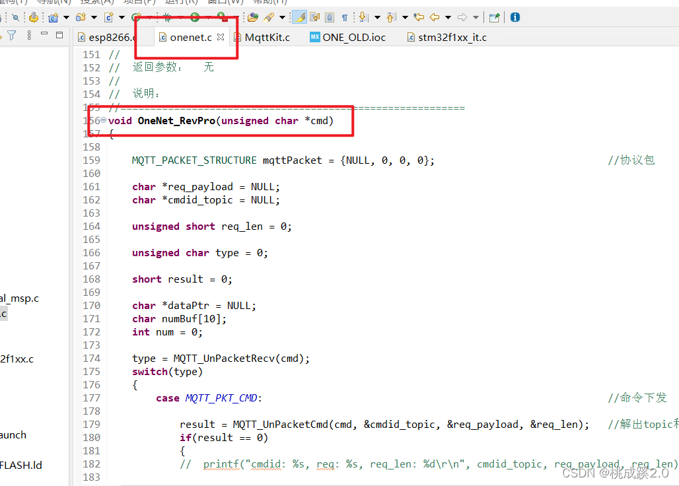Minimize the project explorer panel
This screenshot has width=679, height=486.
pyautogui.click(x=44, y=33)
